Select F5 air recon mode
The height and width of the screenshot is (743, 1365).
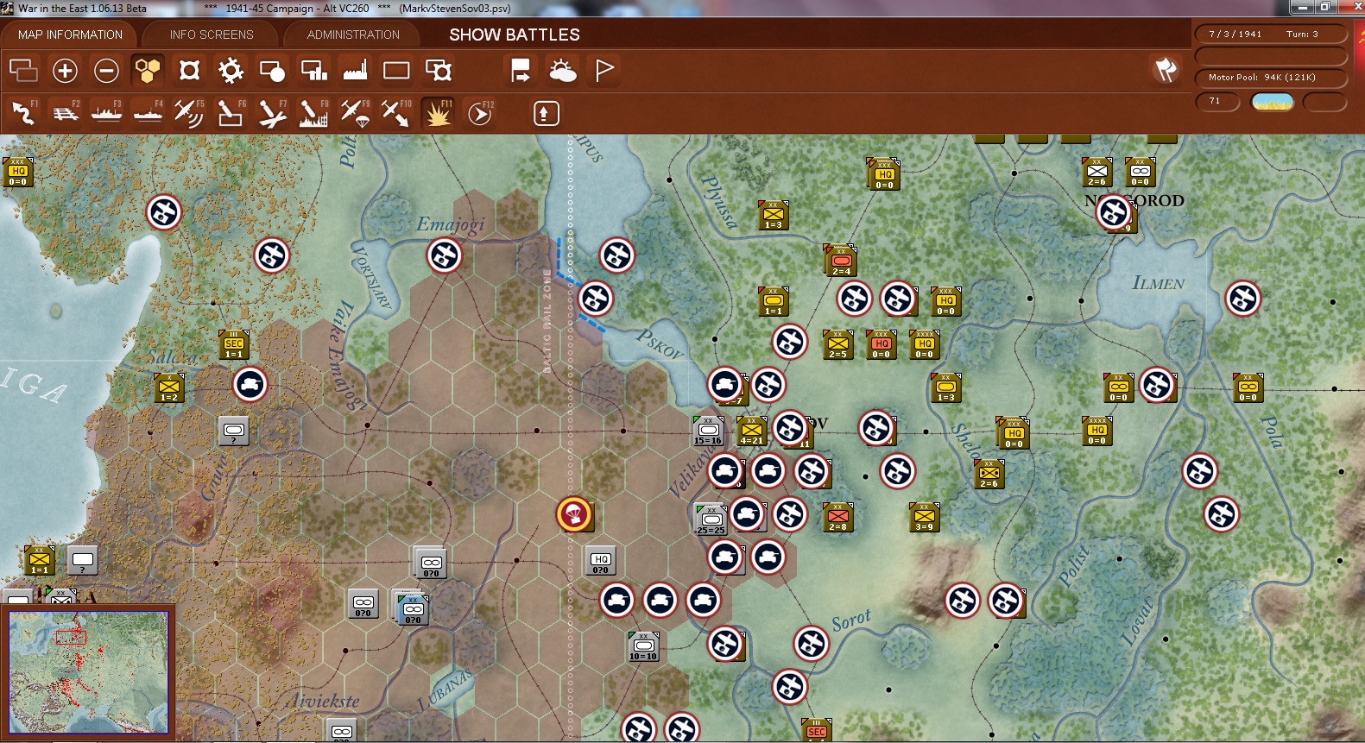point(190,113)
